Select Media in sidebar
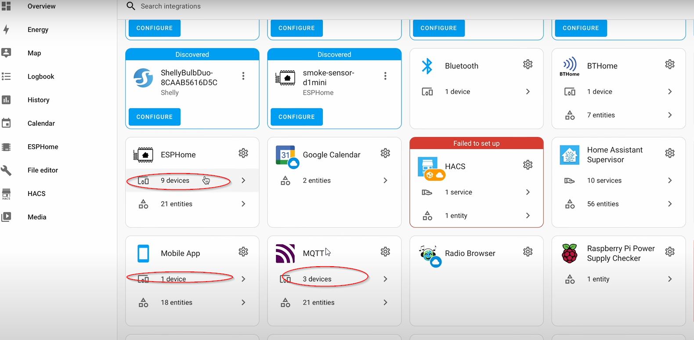 (37, 217)
